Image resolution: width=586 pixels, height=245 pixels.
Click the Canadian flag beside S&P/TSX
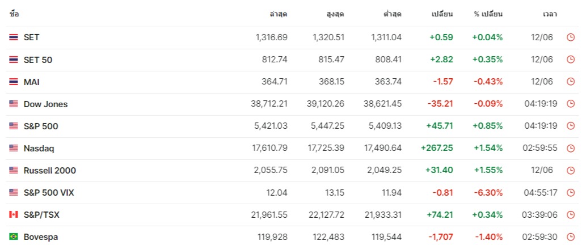point(14,215)
